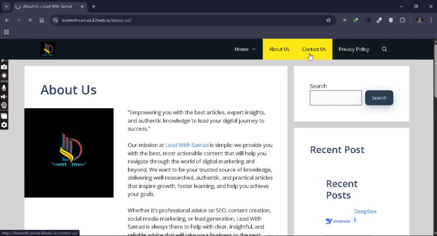Screen dimensions: 437x236
Task: Navigate to Contact Us page
Action: pos(314,49)
